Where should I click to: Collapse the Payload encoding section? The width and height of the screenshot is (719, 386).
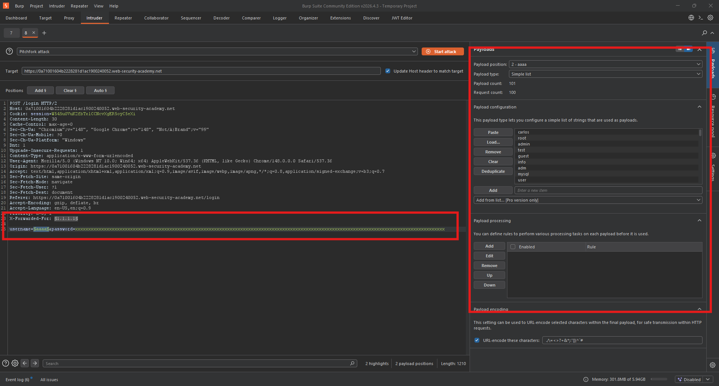(700, 309)
